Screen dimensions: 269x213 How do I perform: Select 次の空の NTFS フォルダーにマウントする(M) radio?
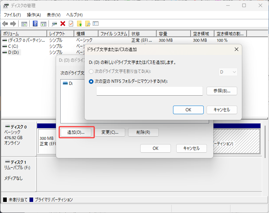click(x=91, y=81)
